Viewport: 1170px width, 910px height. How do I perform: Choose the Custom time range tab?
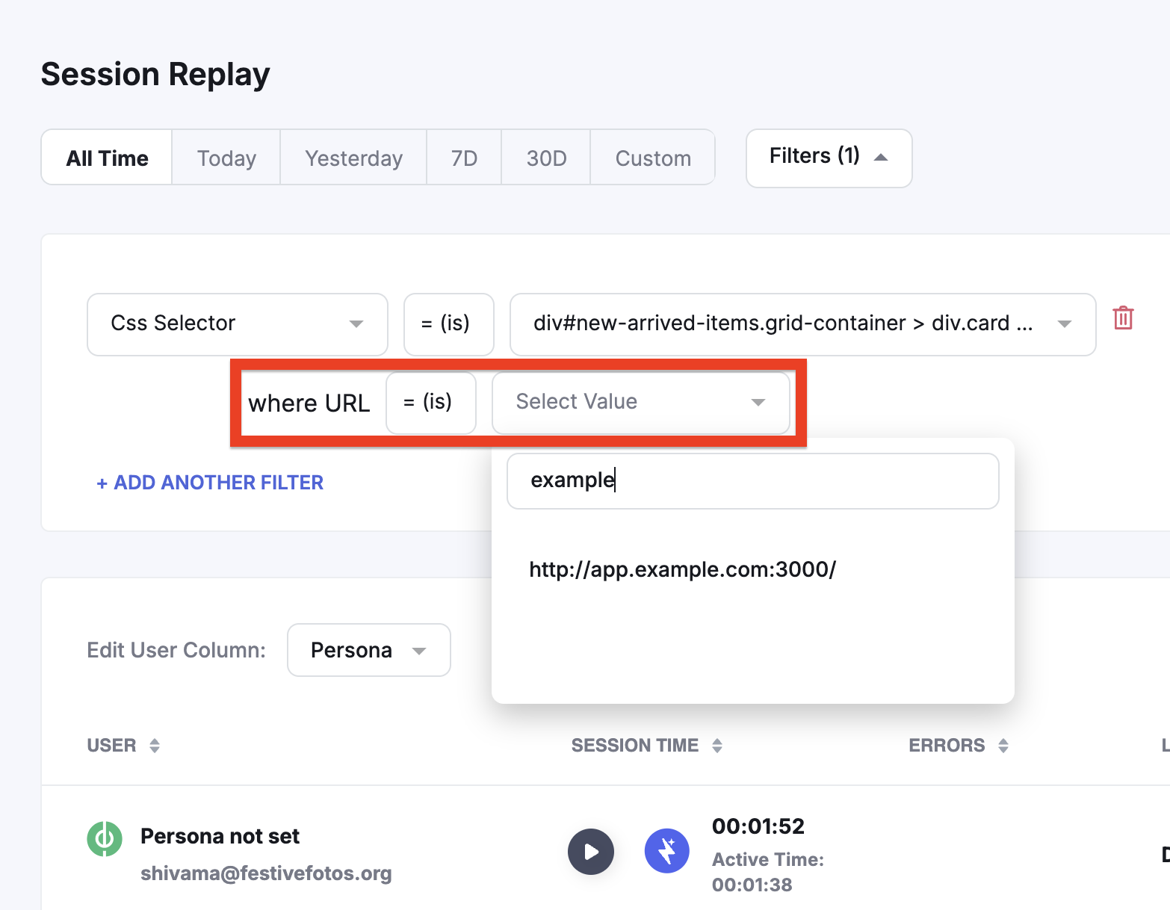pyautogui.click(x=652, y=158)
